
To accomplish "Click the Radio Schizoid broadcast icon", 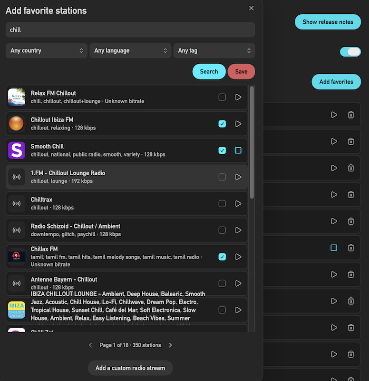I will click(x=17, y=230).
